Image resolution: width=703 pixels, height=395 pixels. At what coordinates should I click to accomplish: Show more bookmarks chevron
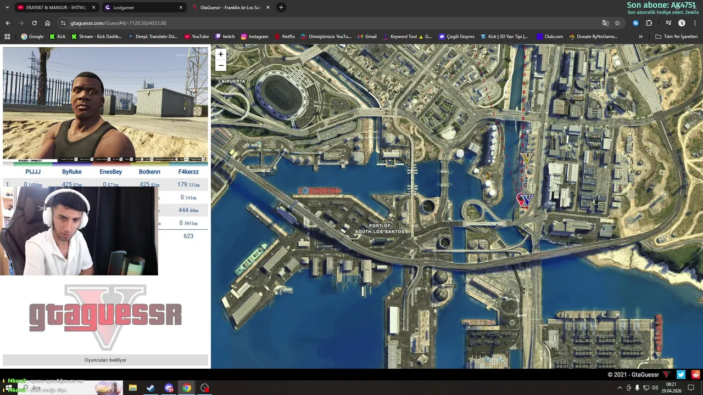pyautogui.click(x=640, y=37)
